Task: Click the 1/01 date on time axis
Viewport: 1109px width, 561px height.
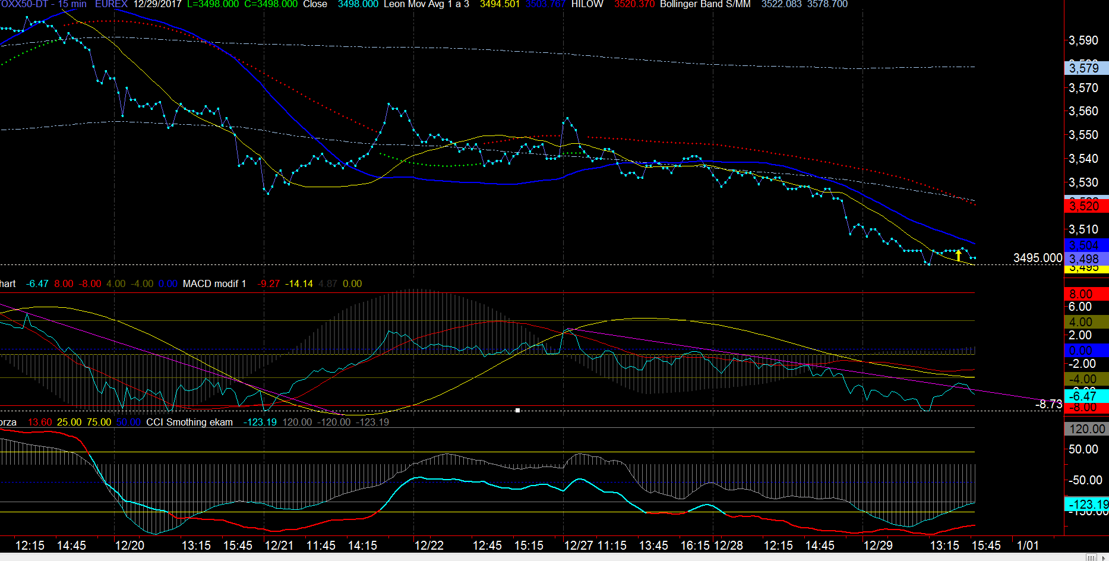Action: pos(1028,546)
